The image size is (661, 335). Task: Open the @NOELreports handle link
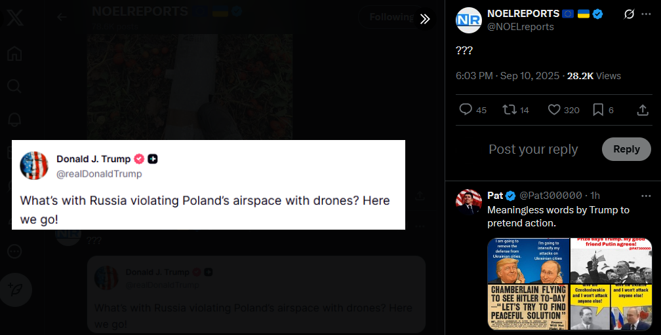pyautogui.click(x=520, y=27)
